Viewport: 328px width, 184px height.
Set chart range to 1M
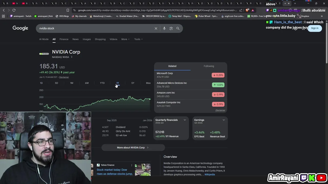[71, 83]
